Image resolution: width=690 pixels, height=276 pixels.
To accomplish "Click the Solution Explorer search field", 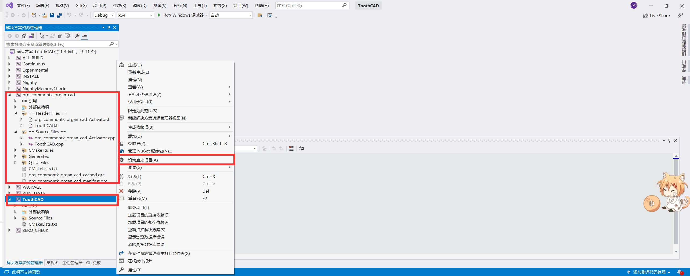I will (x=57, y=44).
